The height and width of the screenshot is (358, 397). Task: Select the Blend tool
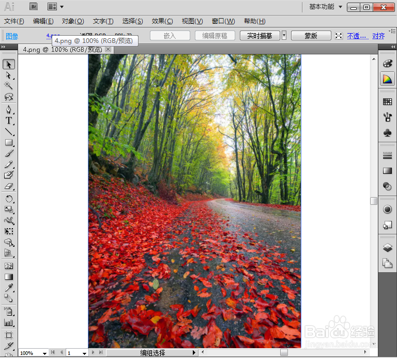coord(9,298)
